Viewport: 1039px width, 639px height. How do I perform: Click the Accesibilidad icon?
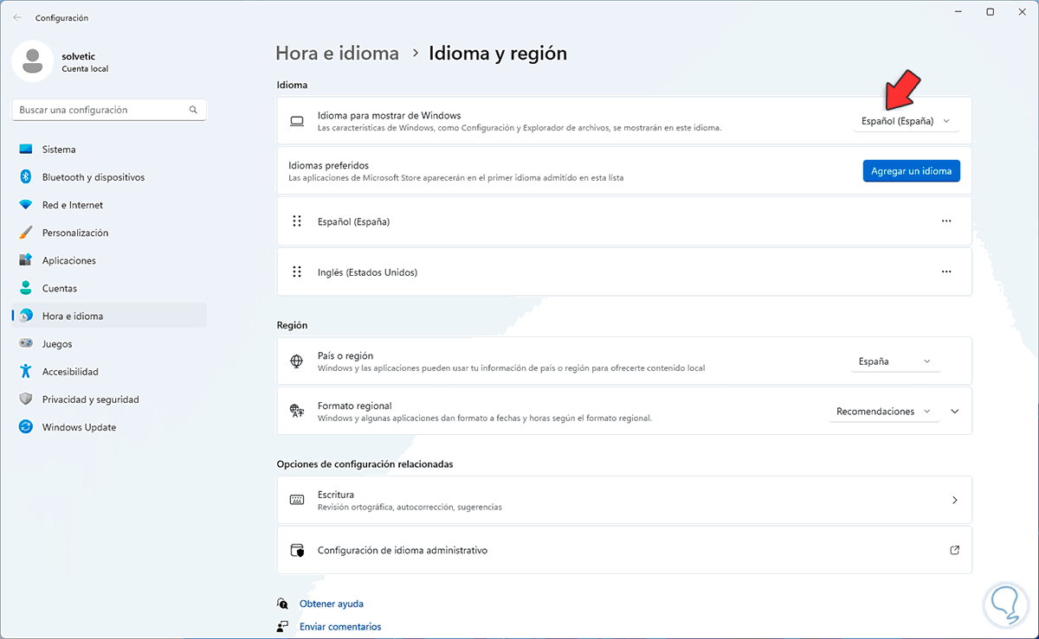click(x=26, y=372)
